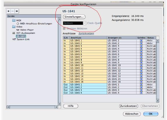Open the Clock-Quelle Hardware dropdown
The image size is (167, 120).
[73, 23]
